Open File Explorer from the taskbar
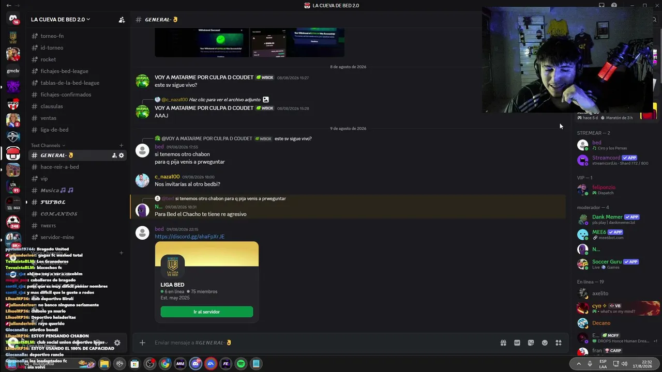Viewport: 662px width, 372px height. tap(104, 364)
